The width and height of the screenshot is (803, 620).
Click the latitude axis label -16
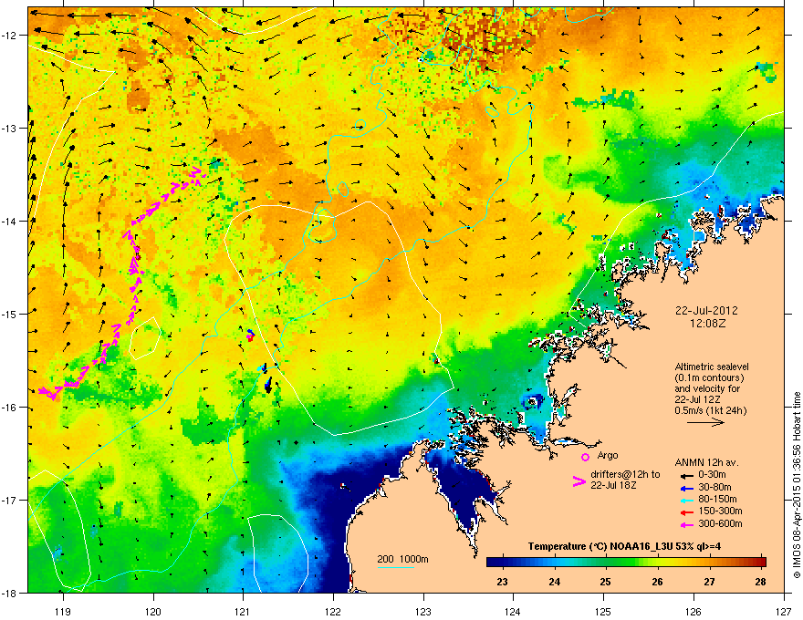click(x=10, y=408)
